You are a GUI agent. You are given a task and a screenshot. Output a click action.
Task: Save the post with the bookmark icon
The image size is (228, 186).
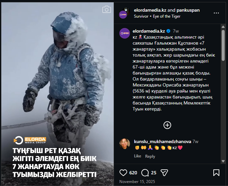tap(216, 173)
